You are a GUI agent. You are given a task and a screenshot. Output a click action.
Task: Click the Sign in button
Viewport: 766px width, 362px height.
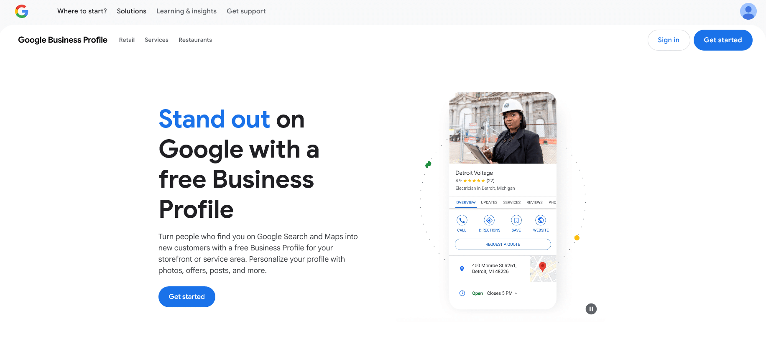pyautogui.click(x=669, y=40)
